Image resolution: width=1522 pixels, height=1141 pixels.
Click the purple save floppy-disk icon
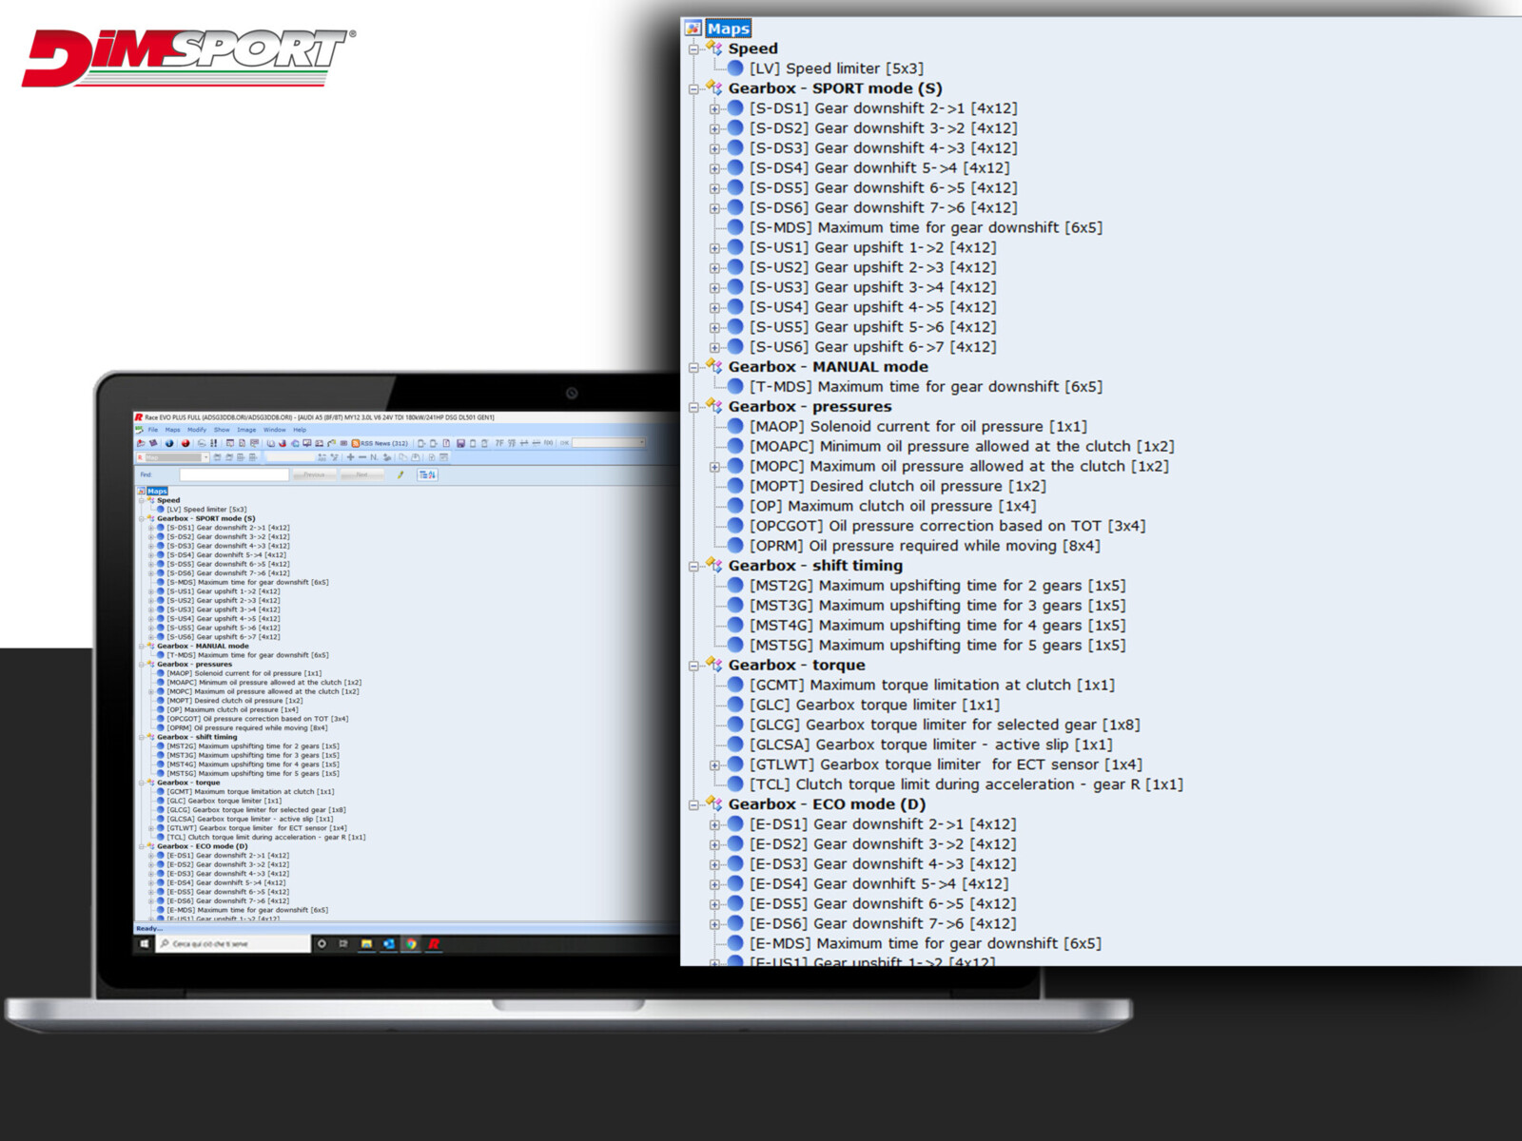point(460,443)
